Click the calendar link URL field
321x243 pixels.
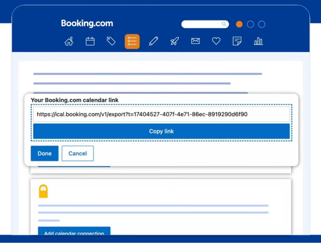coord(161,114)
